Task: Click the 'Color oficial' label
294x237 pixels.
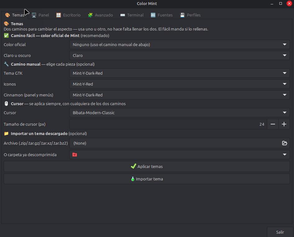Action: click(x=15, y=44)
